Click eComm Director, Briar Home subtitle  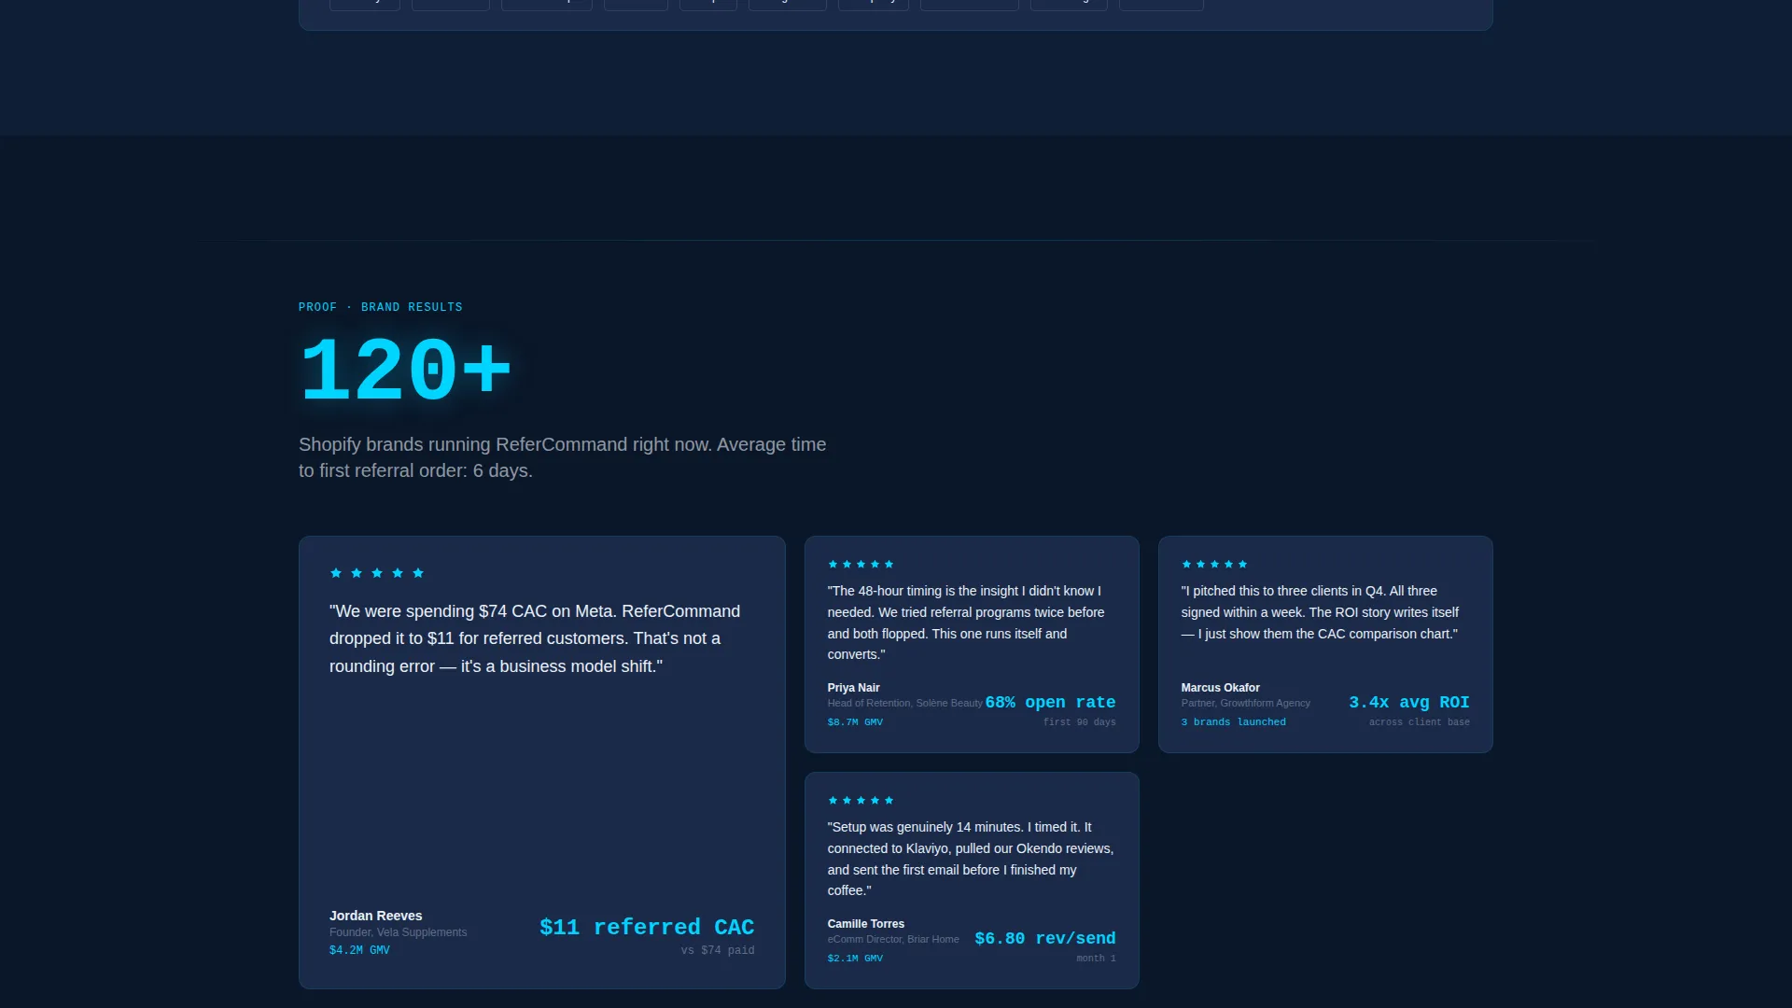coord(892,939)
